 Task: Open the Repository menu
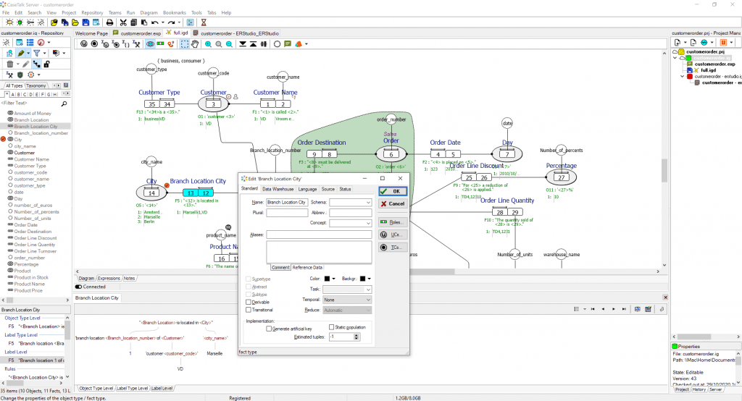[92, 13]
